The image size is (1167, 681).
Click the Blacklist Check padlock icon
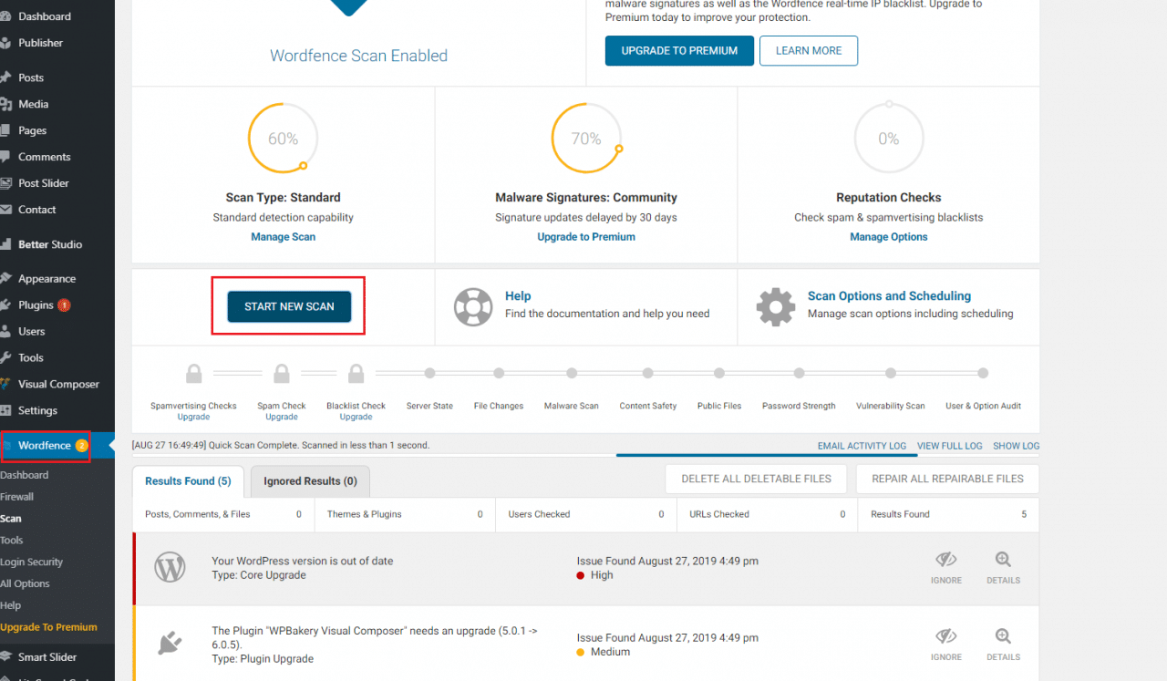[x=356, y=373]
